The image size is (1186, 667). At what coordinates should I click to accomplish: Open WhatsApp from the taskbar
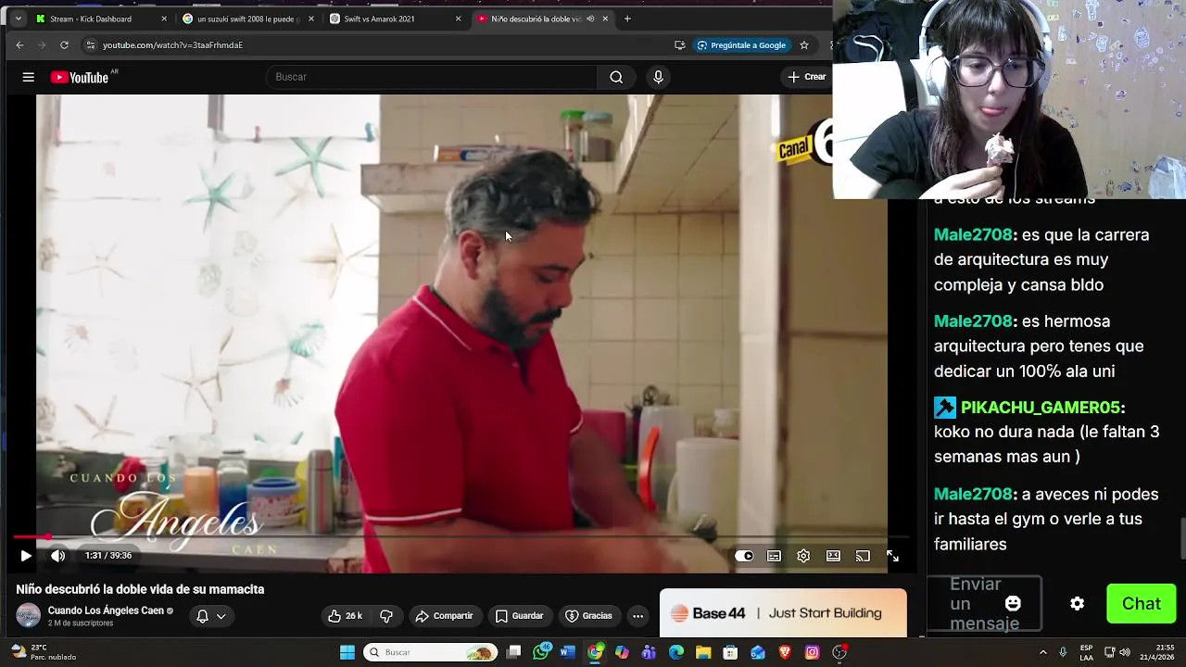tap(541, 652)
